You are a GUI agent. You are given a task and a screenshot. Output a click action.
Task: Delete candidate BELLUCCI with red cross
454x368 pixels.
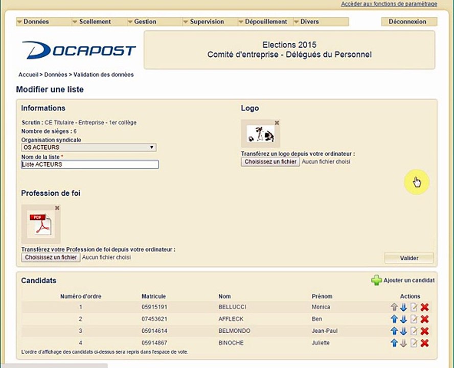(424, 307)
